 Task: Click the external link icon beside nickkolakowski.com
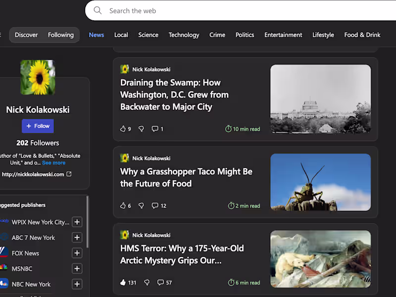click(x=68, y=174)
